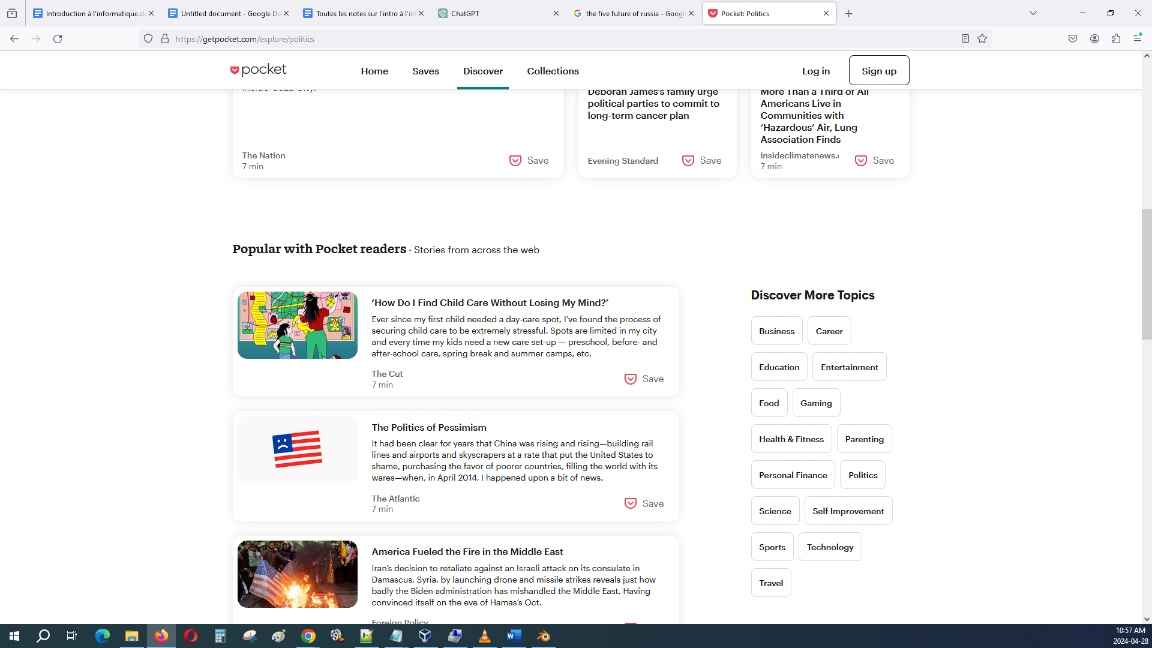Image resolution: width=1152 pixels, height=648 pixels.
Task: Save 'The Politics of Pessimism' article
Action: pos(644,503)
